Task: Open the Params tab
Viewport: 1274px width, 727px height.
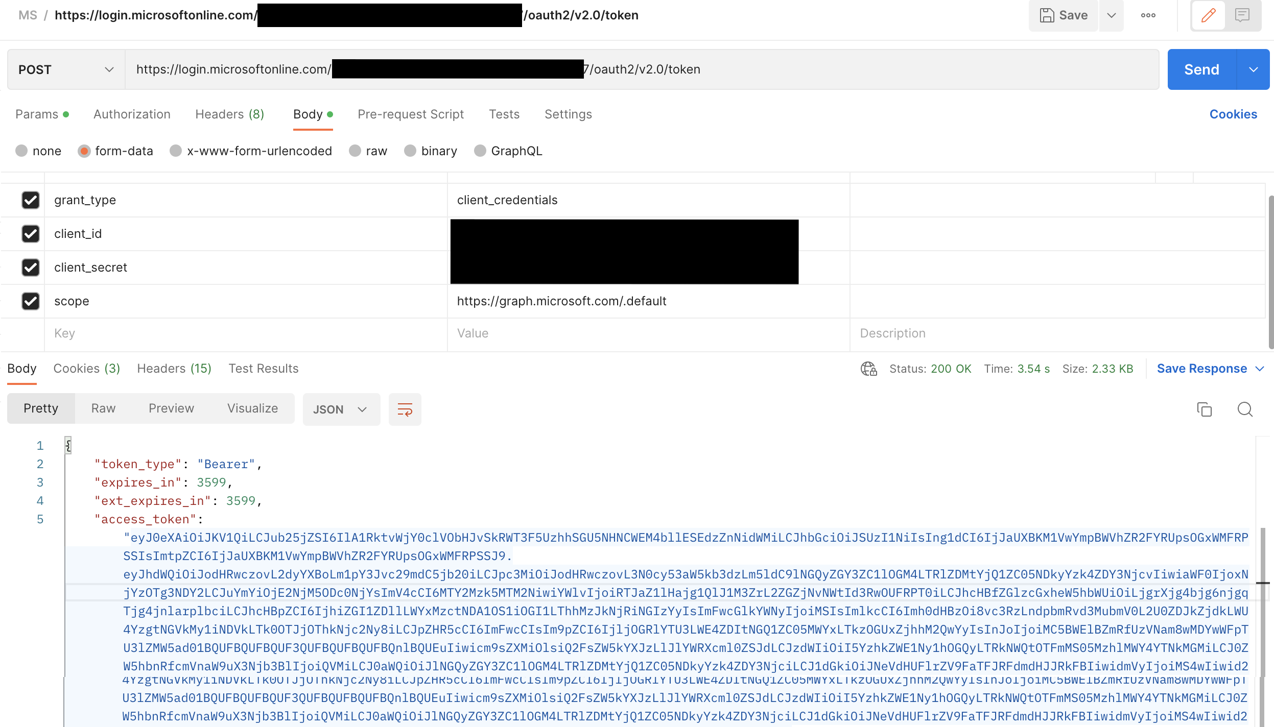Action: click(x=42, y=114)
